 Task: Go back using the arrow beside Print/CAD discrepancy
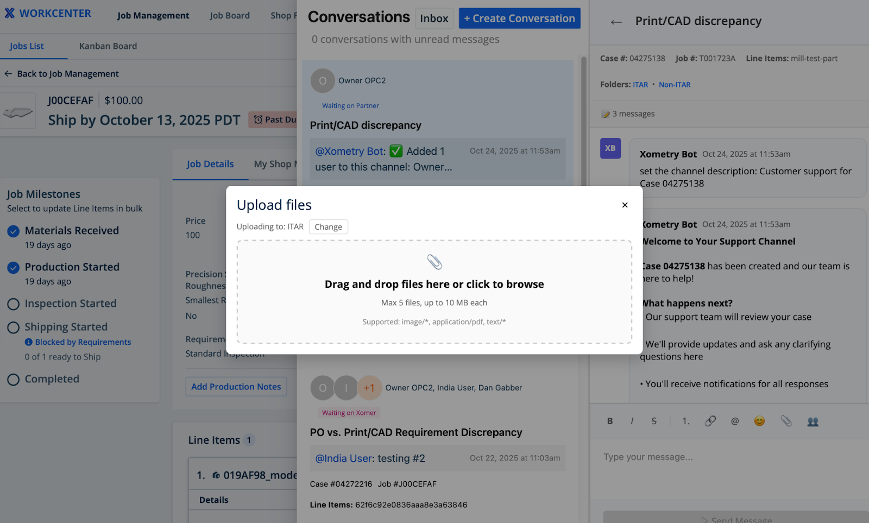(x=616, y=22)
